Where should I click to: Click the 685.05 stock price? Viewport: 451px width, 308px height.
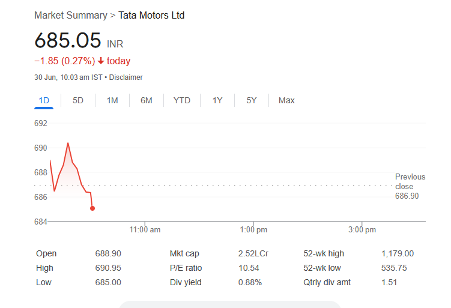coord(68,40)
